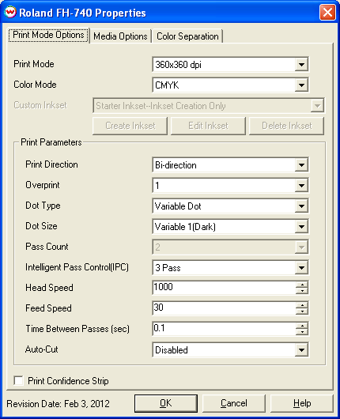Select the Print Mode Options tab
The width and height of the screenshot is (340, 419).
click(48, 35)
